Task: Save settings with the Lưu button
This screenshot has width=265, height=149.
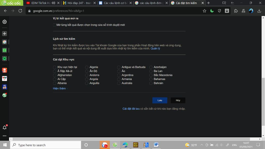Action: (160, 100)
